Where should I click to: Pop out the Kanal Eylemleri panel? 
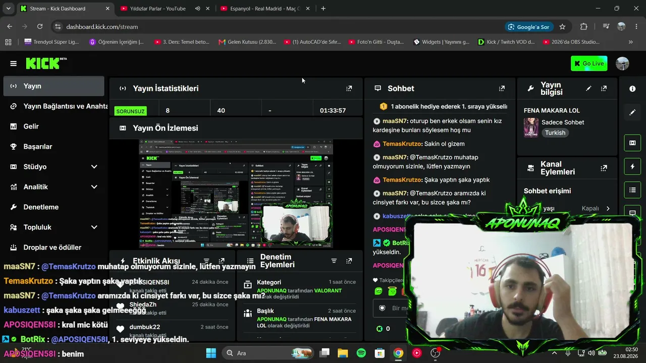[604, 168]
